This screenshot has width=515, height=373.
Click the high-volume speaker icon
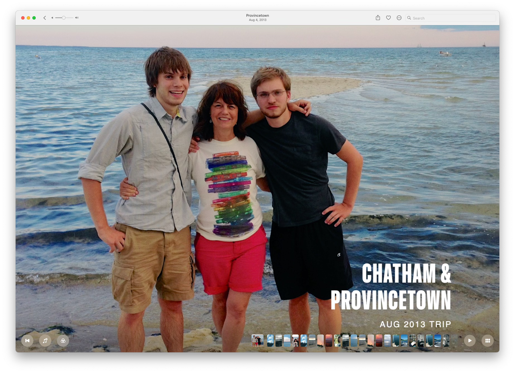point(77,18)
